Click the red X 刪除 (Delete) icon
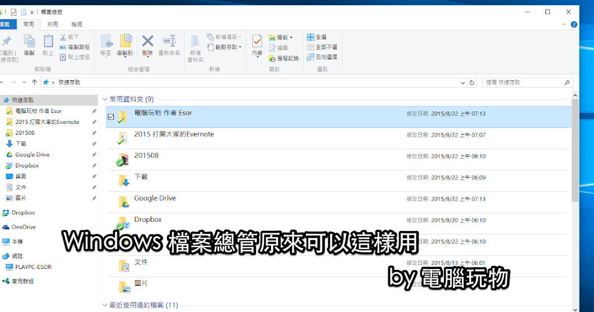Image resolution: width=594 pixels, height=312 pixels. (x=148, y=41)
